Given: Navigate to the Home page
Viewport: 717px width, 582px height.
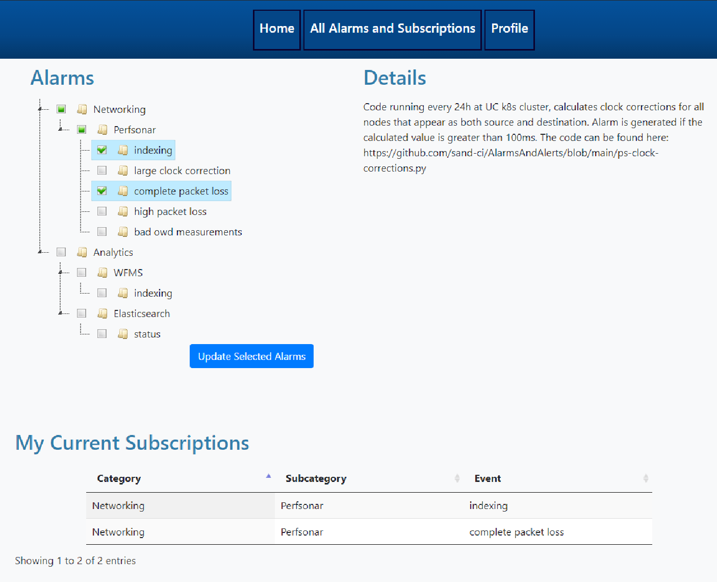Looking at the screenshot, I should tap(276, 29).
